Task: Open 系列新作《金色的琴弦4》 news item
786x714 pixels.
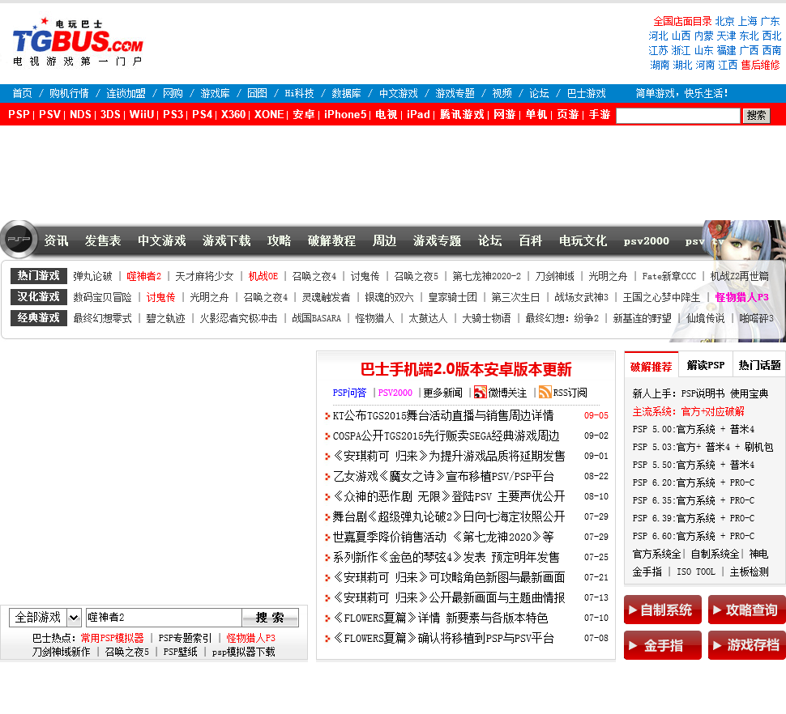Action: (446, 557)
